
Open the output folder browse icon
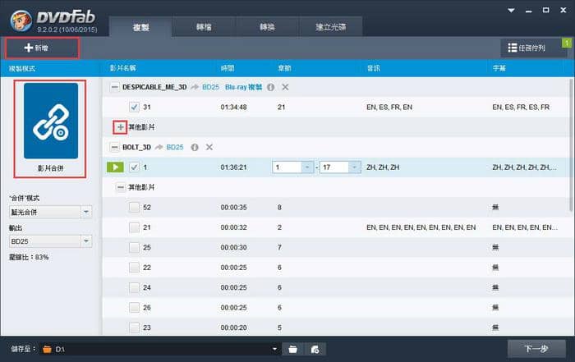tap(292, 349)
